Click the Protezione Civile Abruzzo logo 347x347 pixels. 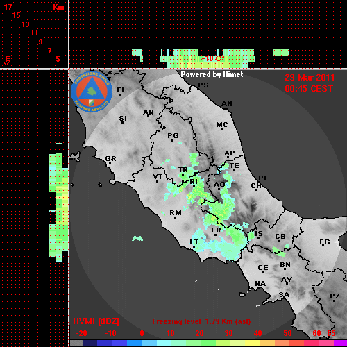(92, 92)
